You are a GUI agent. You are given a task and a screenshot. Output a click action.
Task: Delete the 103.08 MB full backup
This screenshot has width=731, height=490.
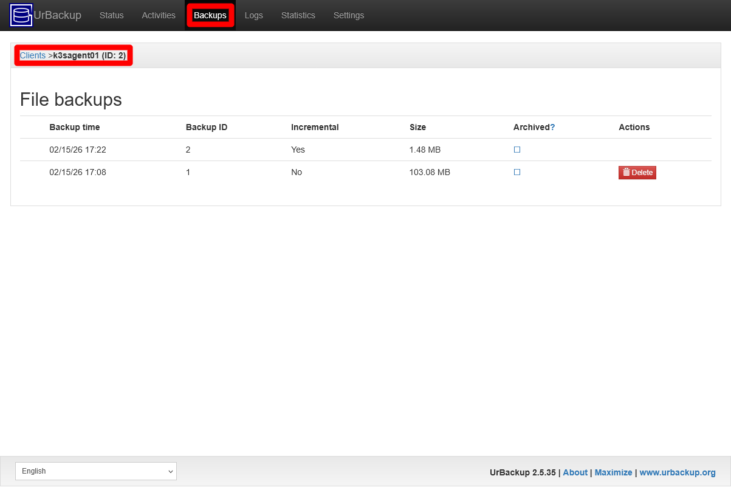point(637,172)
